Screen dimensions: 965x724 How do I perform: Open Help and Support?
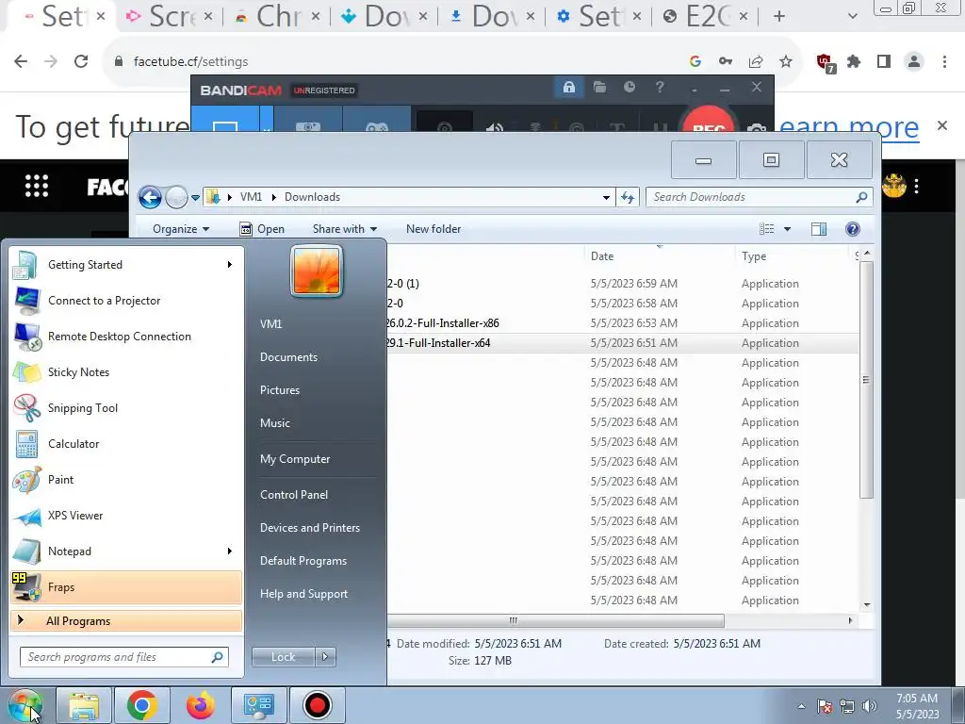tap(303, 594)
